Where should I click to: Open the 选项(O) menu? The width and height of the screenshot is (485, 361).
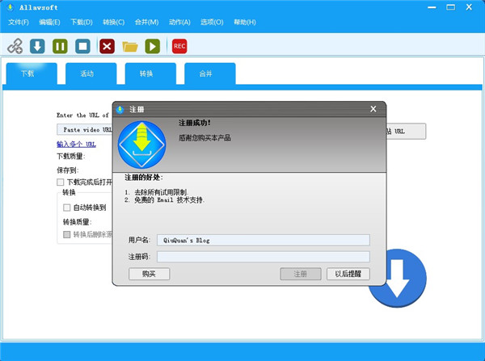tap(212, 23)
